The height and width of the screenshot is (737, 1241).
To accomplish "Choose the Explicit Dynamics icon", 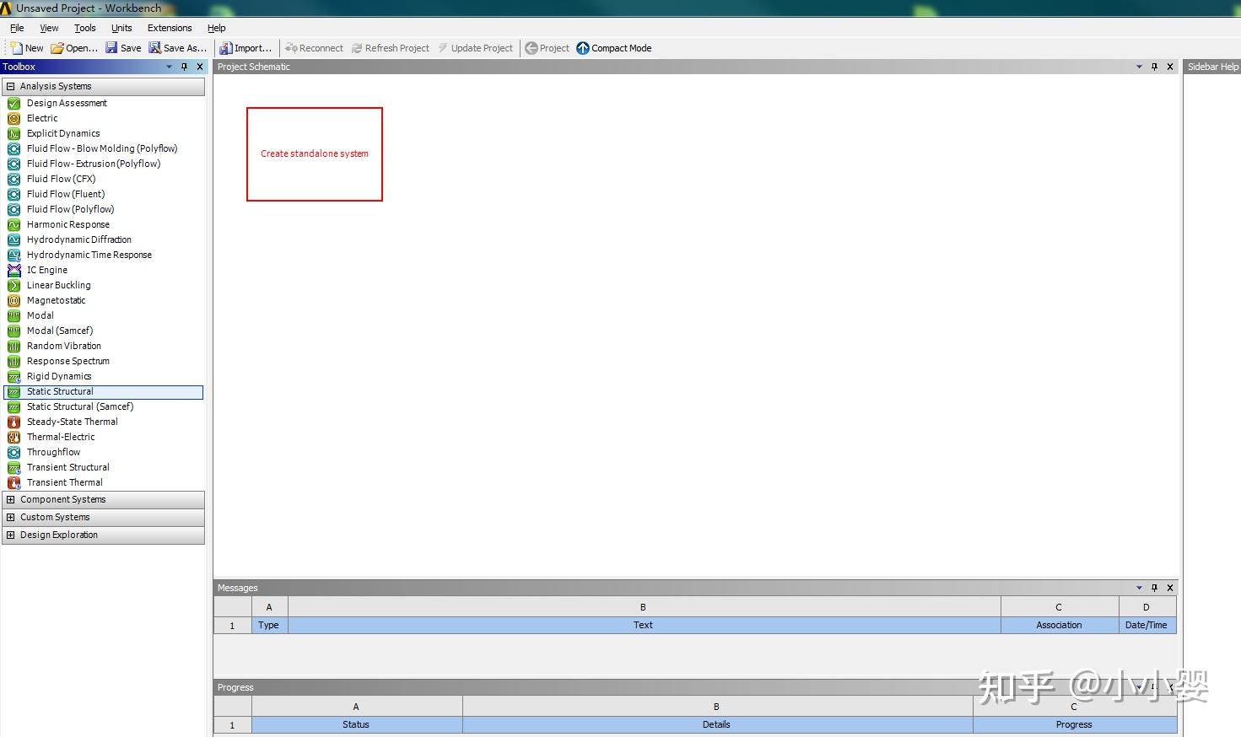I will (13, 133).
